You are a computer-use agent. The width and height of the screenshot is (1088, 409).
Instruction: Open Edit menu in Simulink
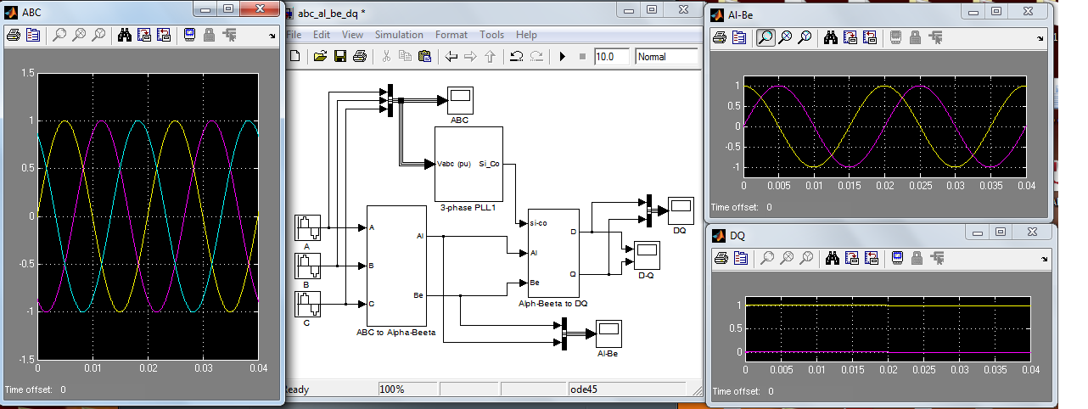pos(322,35)
